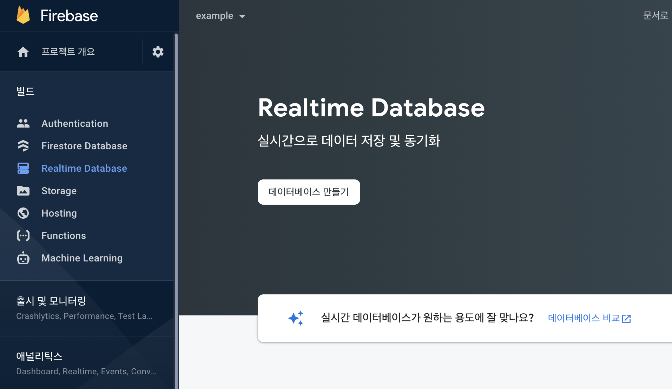Click the 실시간 데이터베이스가 원하는 용도에 잘 맞나요? text

point(427,318)
